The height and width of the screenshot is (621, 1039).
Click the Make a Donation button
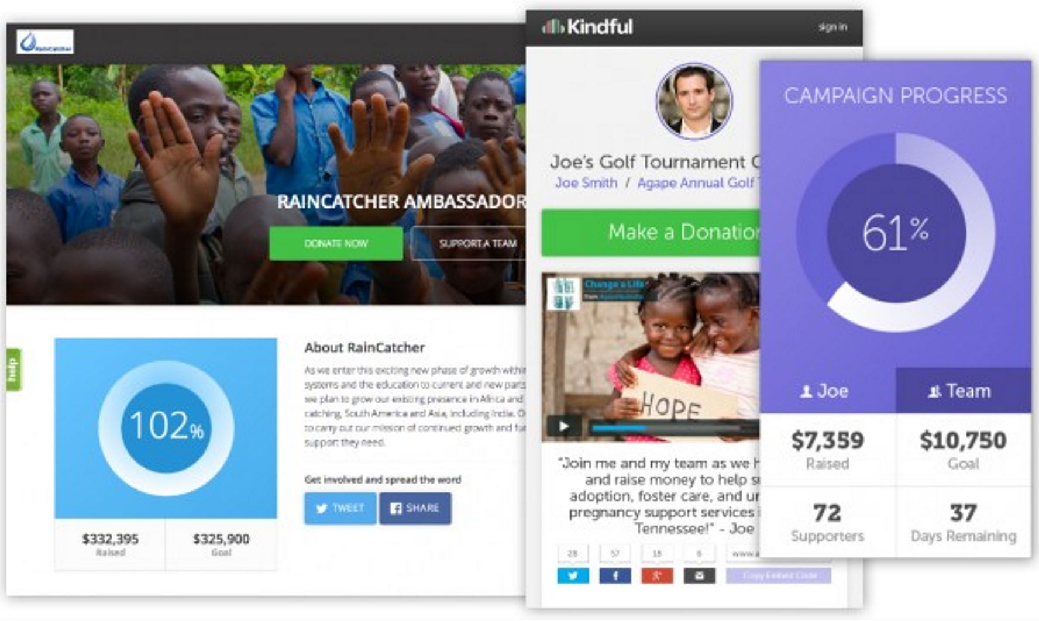click(x=651, y=232)
